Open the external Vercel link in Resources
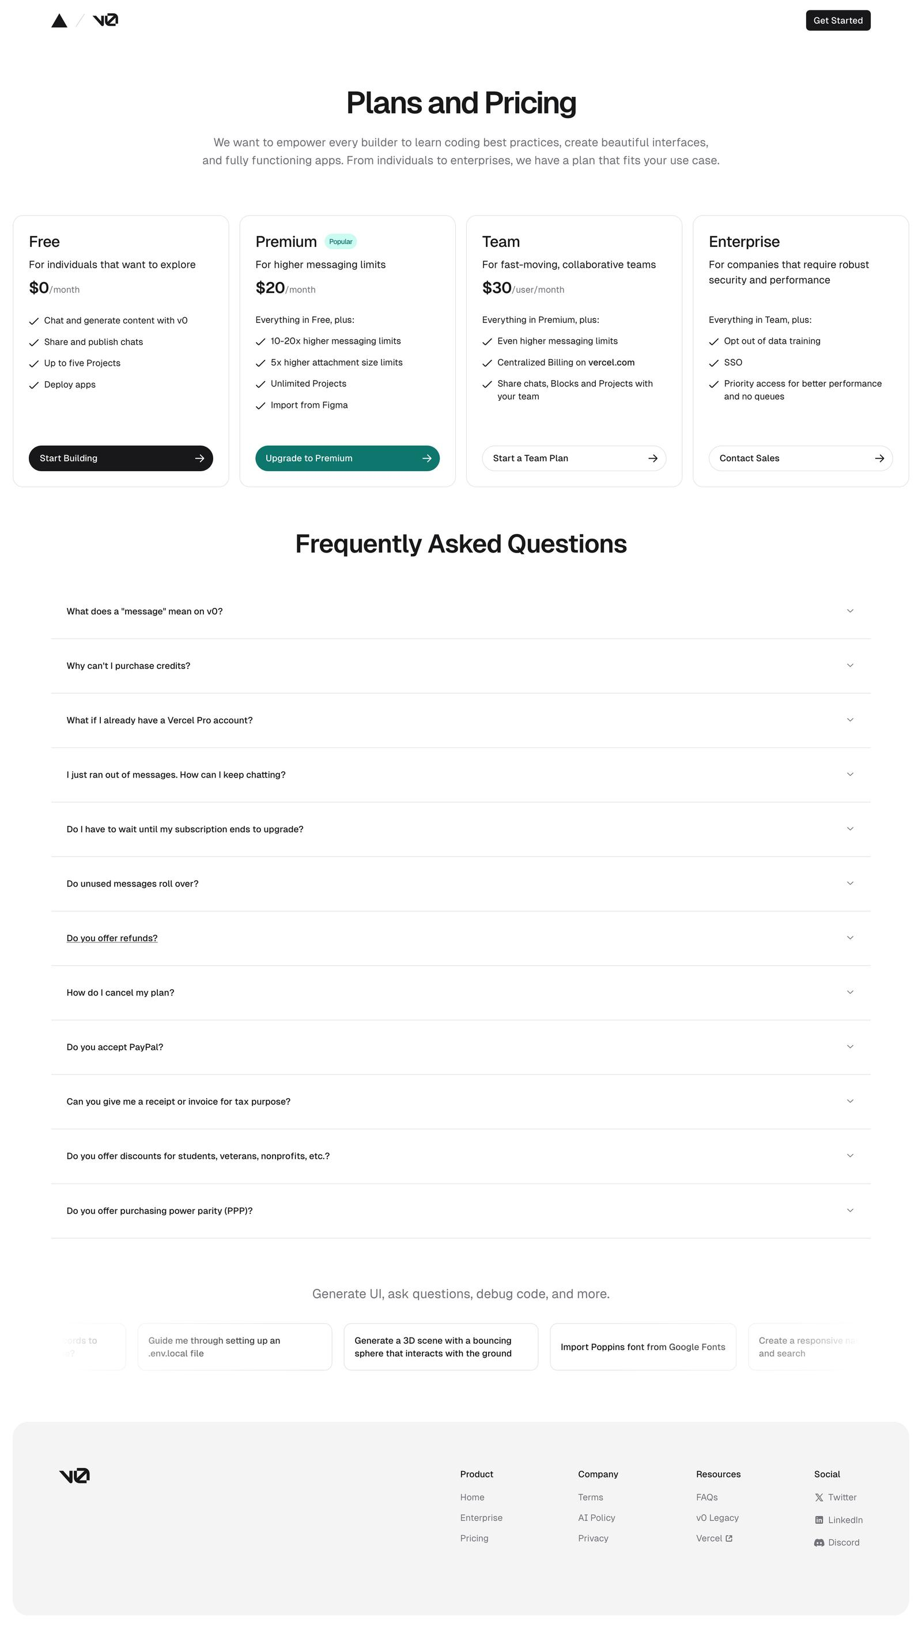Image resolution: width=922 pixels, height=1646 pixels. 714,1539
